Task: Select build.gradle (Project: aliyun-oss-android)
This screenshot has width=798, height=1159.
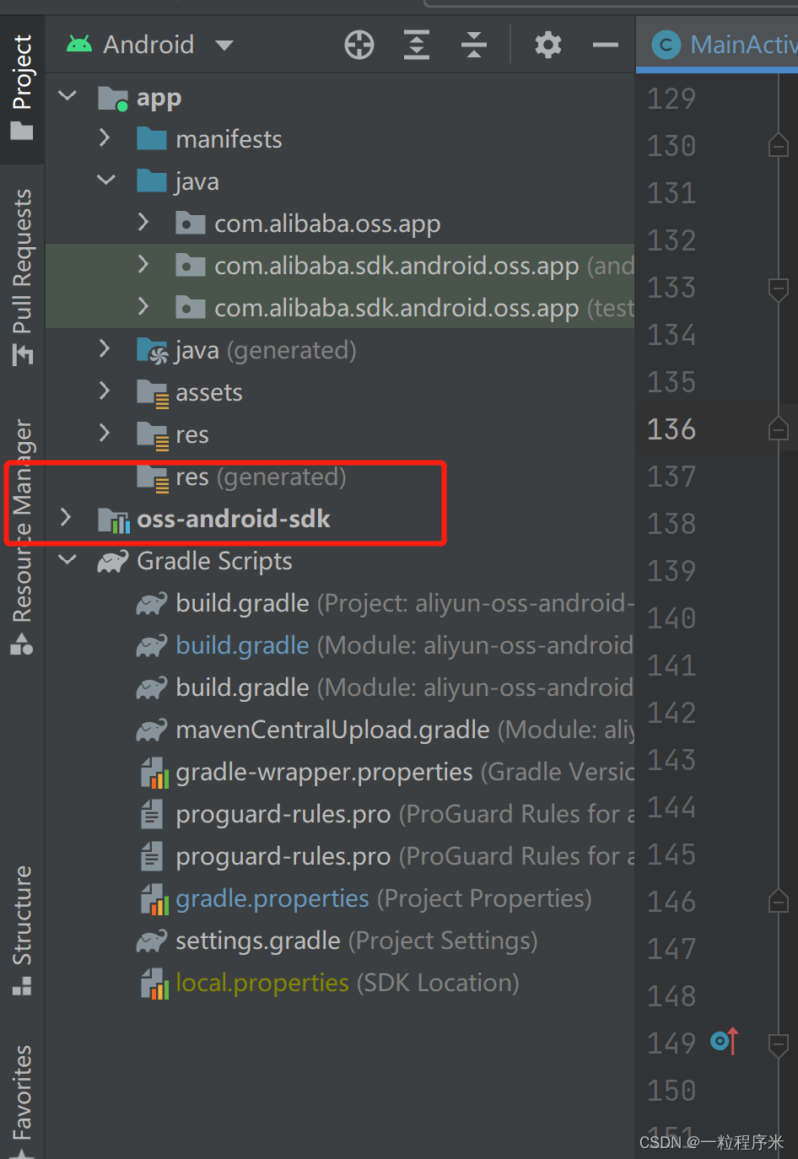Action: [340, 603]
